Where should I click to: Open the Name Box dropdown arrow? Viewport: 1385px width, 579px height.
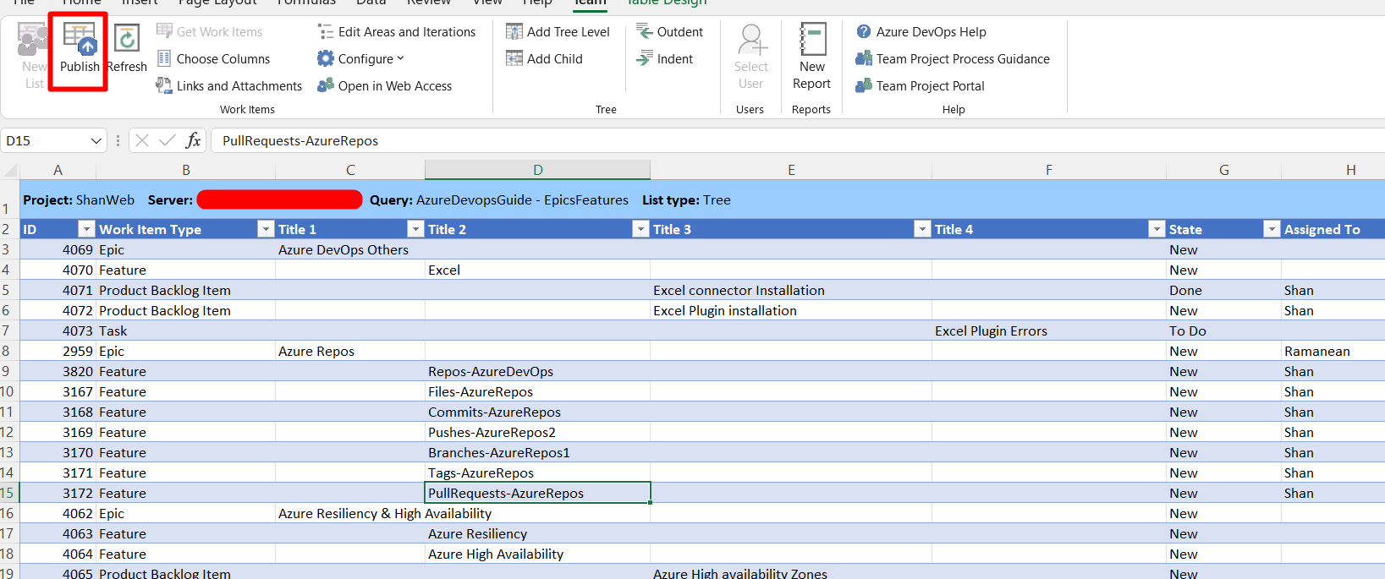[x=96, y=141]
